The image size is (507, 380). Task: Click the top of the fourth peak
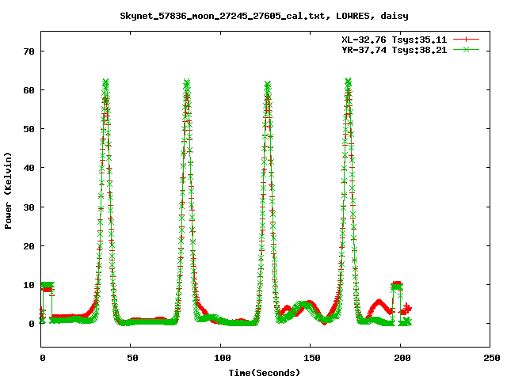(349, 82)
